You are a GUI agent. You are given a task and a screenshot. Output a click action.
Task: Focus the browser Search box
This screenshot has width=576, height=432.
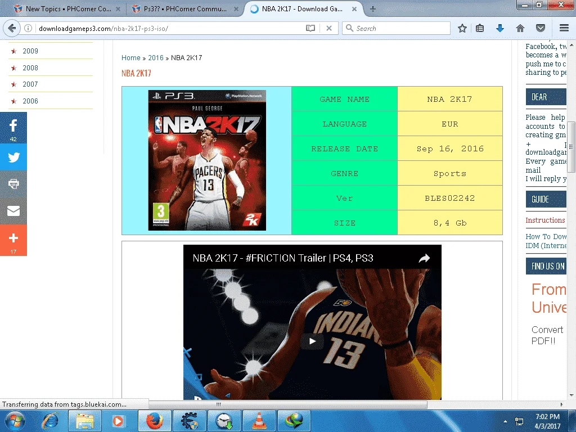pyautogui.click(x=396, y=28)
